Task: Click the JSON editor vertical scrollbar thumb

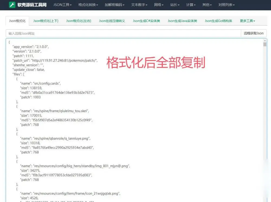Action: (265, 44)
